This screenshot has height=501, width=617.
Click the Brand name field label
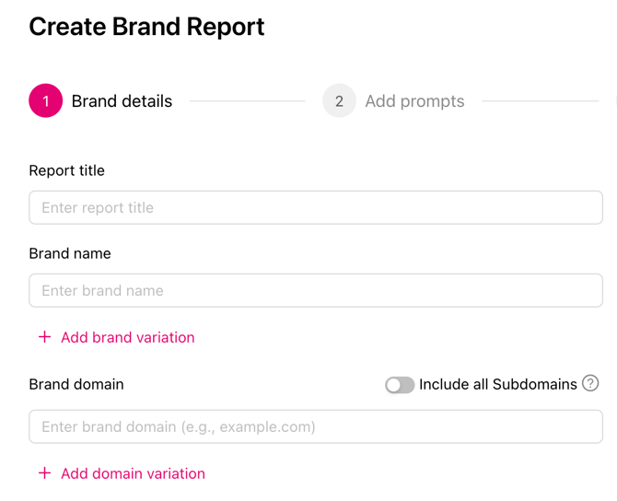point(69,253)
